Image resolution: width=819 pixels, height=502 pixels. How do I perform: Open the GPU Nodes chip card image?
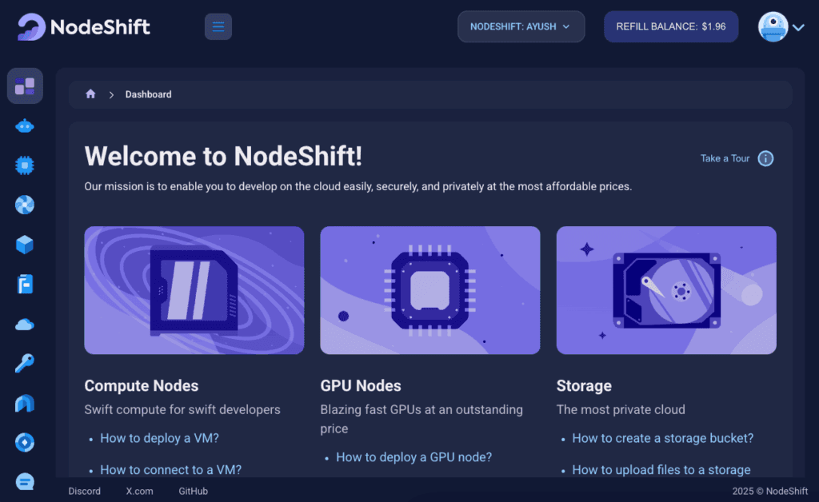pos(430,290)
